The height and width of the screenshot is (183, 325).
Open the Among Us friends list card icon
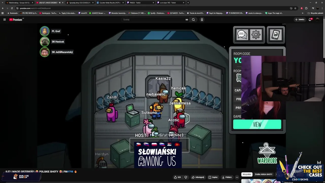point(276,35)
